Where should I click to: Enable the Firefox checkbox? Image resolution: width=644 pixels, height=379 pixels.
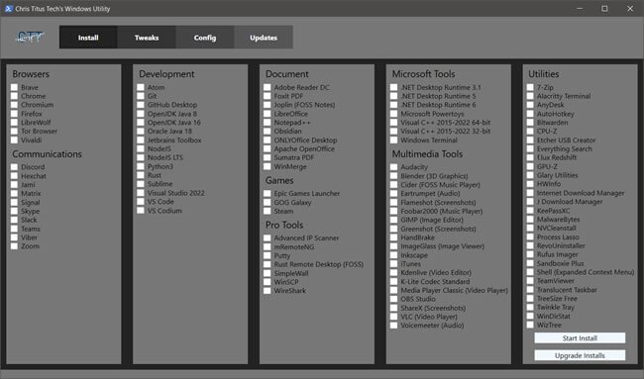click(15, 114)
